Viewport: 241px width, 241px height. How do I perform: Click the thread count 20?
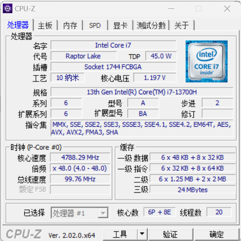click(x=219, y=212)
